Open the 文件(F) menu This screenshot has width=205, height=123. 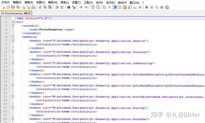[x=5, y=2]
